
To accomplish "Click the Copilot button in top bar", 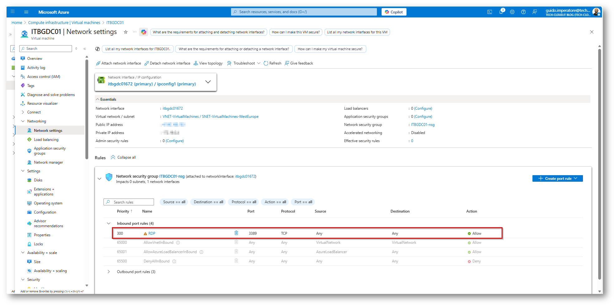I will pos(394,12).
